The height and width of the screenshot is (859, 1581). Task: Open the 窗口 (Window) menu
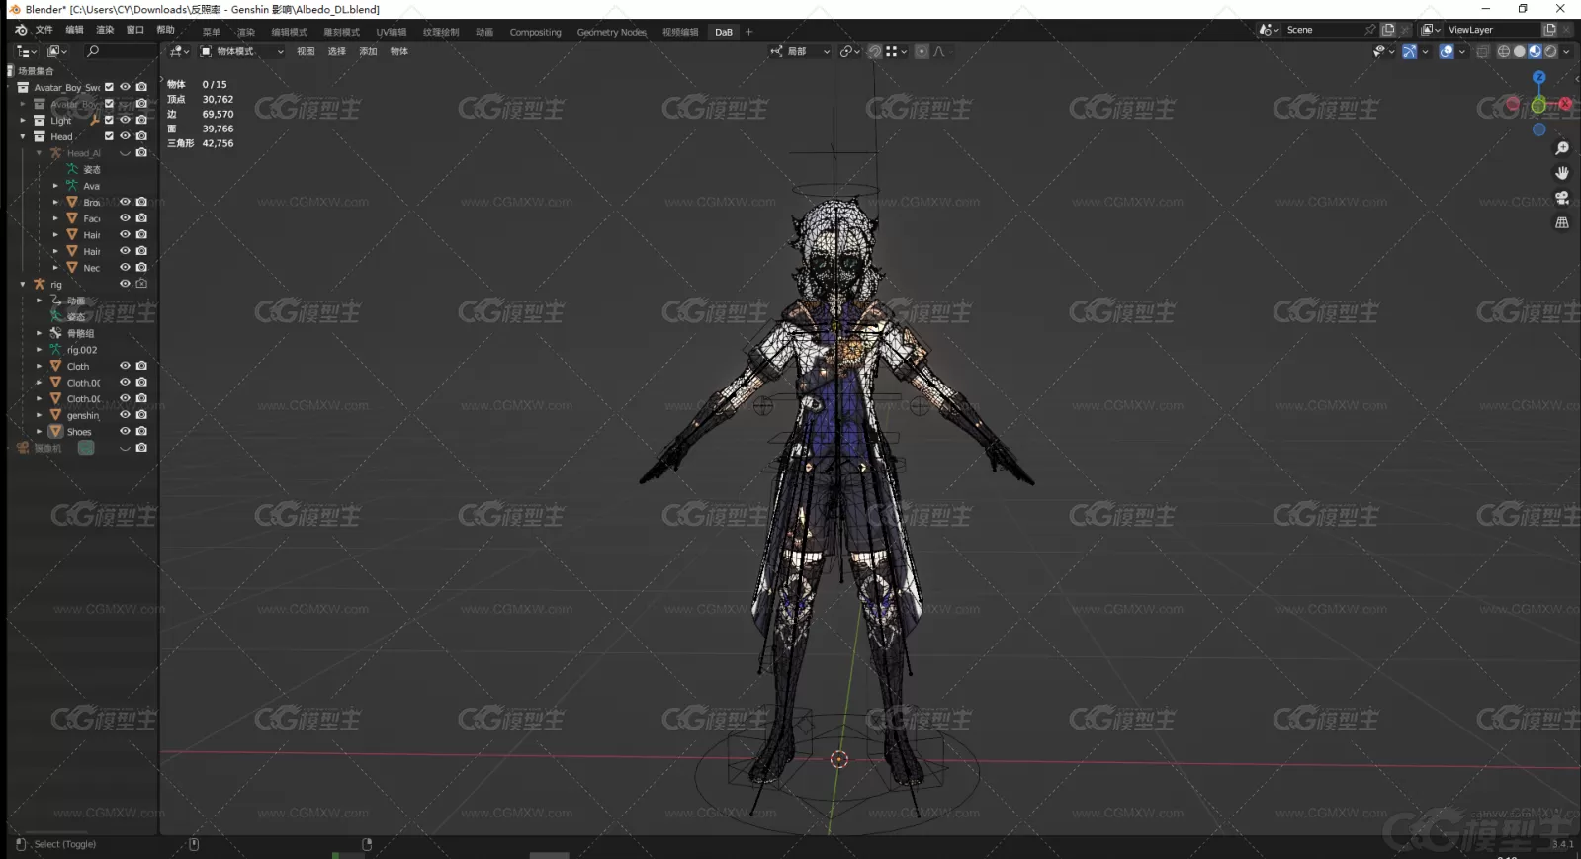(x=135, y=30)
